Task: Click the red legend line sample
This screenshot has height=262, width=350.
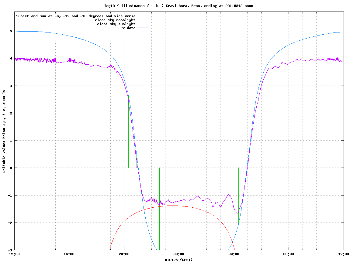Action: [143, 20]
